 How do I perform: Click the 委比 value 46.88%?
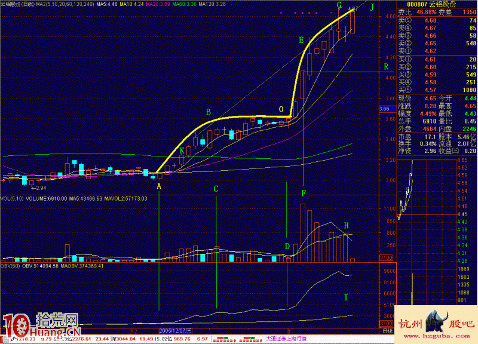[x=427, y=12]
